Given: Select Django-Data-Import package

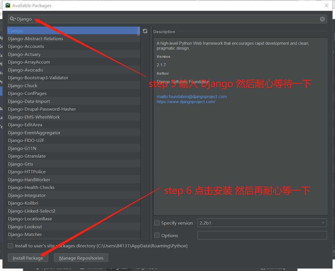Looking at the screenshot, I should click(73, 101).
